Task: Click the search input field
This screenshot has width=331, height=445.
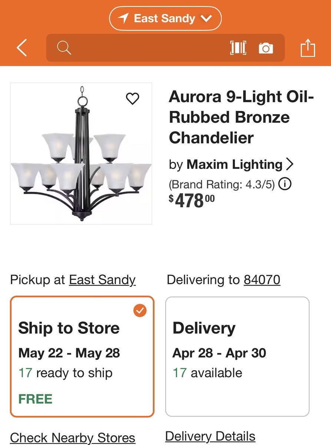Action: (148, 48)
